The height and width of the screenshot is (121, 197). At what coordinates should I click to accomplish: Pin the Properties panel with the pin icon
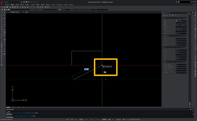[x=190, y=14]
